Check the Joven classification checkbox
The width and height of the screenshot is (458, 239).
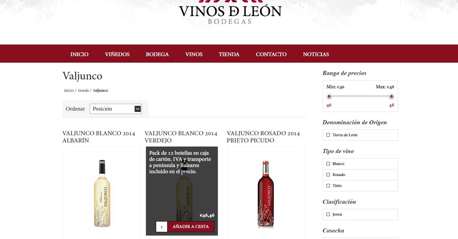point(328,214)
